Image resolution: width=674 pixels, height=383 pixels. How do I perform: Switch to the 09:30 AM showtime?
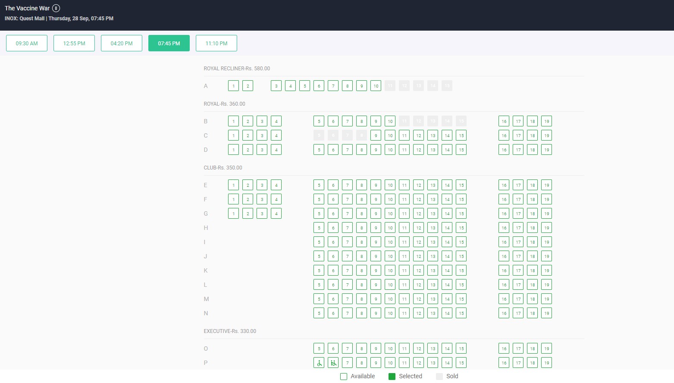click(x=27, y=43)
